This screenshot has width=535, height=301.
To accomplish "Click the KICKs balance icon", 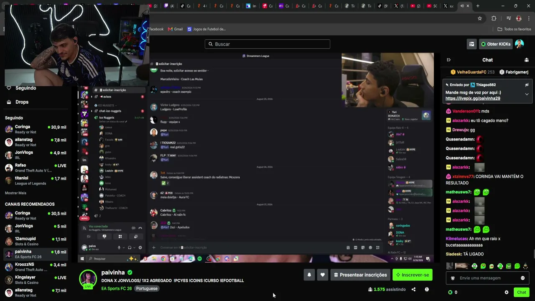I will point(450,292).
